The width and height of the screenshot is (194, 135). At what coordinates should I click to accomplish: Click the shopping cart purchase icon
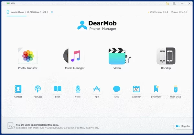(x=167, y=4)
